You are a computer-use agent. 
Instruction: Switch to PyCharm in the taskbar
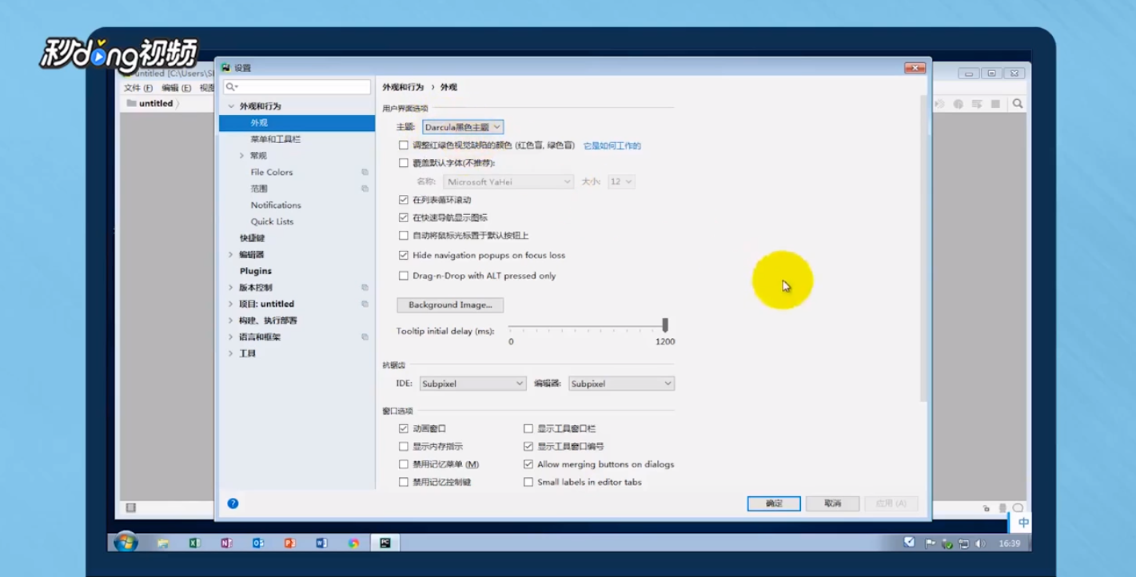pyautogui.click(x=385, y=543)
